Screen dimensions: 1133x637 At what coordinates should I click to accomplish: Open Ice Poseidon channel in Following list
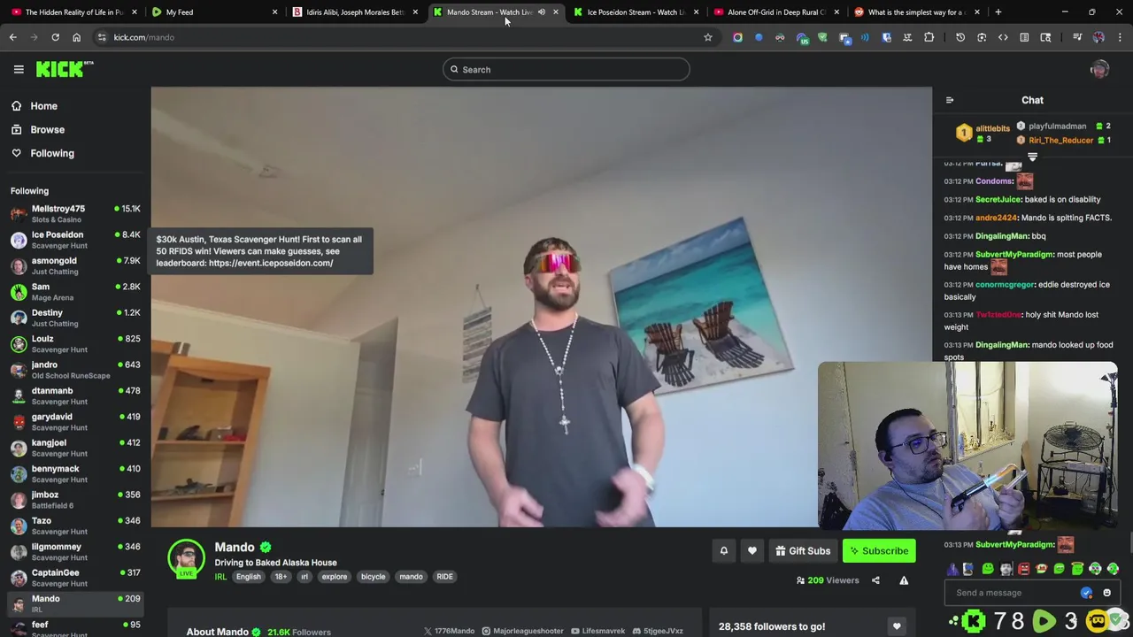(x=75, y=240)
